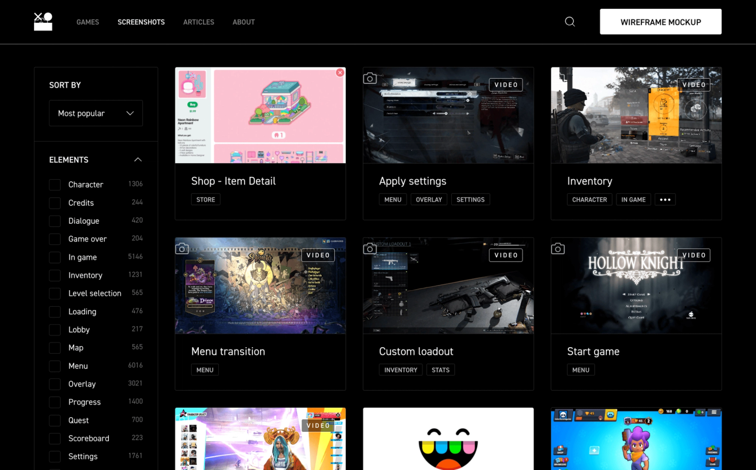
Task: Click the Menu transition title
Action: 228,351
